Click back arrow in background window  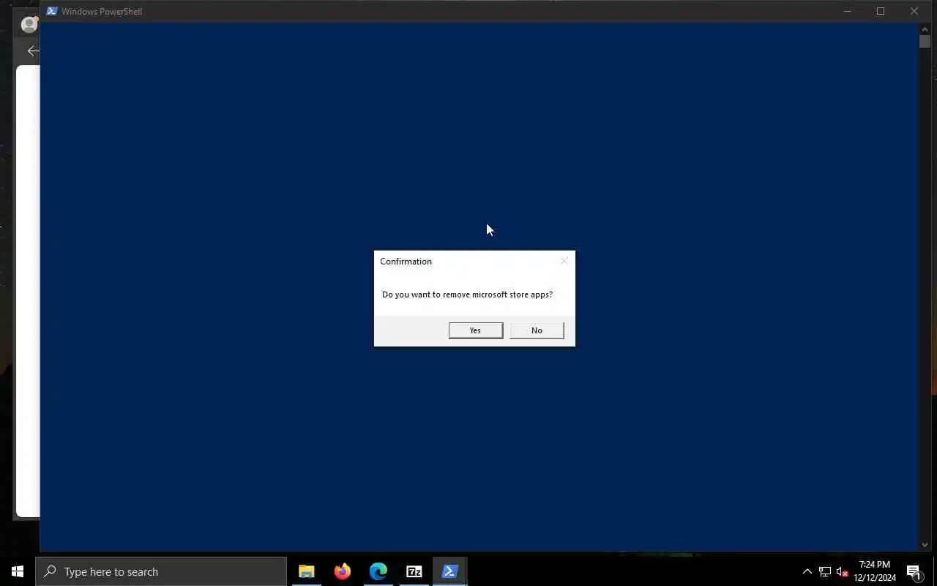[32, 51]
